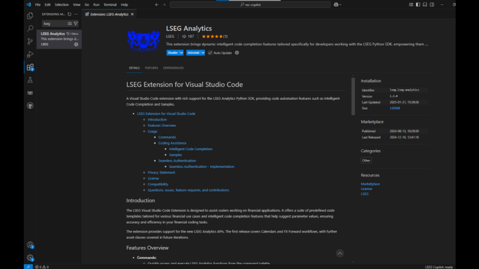Open the Selection menu
The image size is (479, 269).
tap(62, 5)
